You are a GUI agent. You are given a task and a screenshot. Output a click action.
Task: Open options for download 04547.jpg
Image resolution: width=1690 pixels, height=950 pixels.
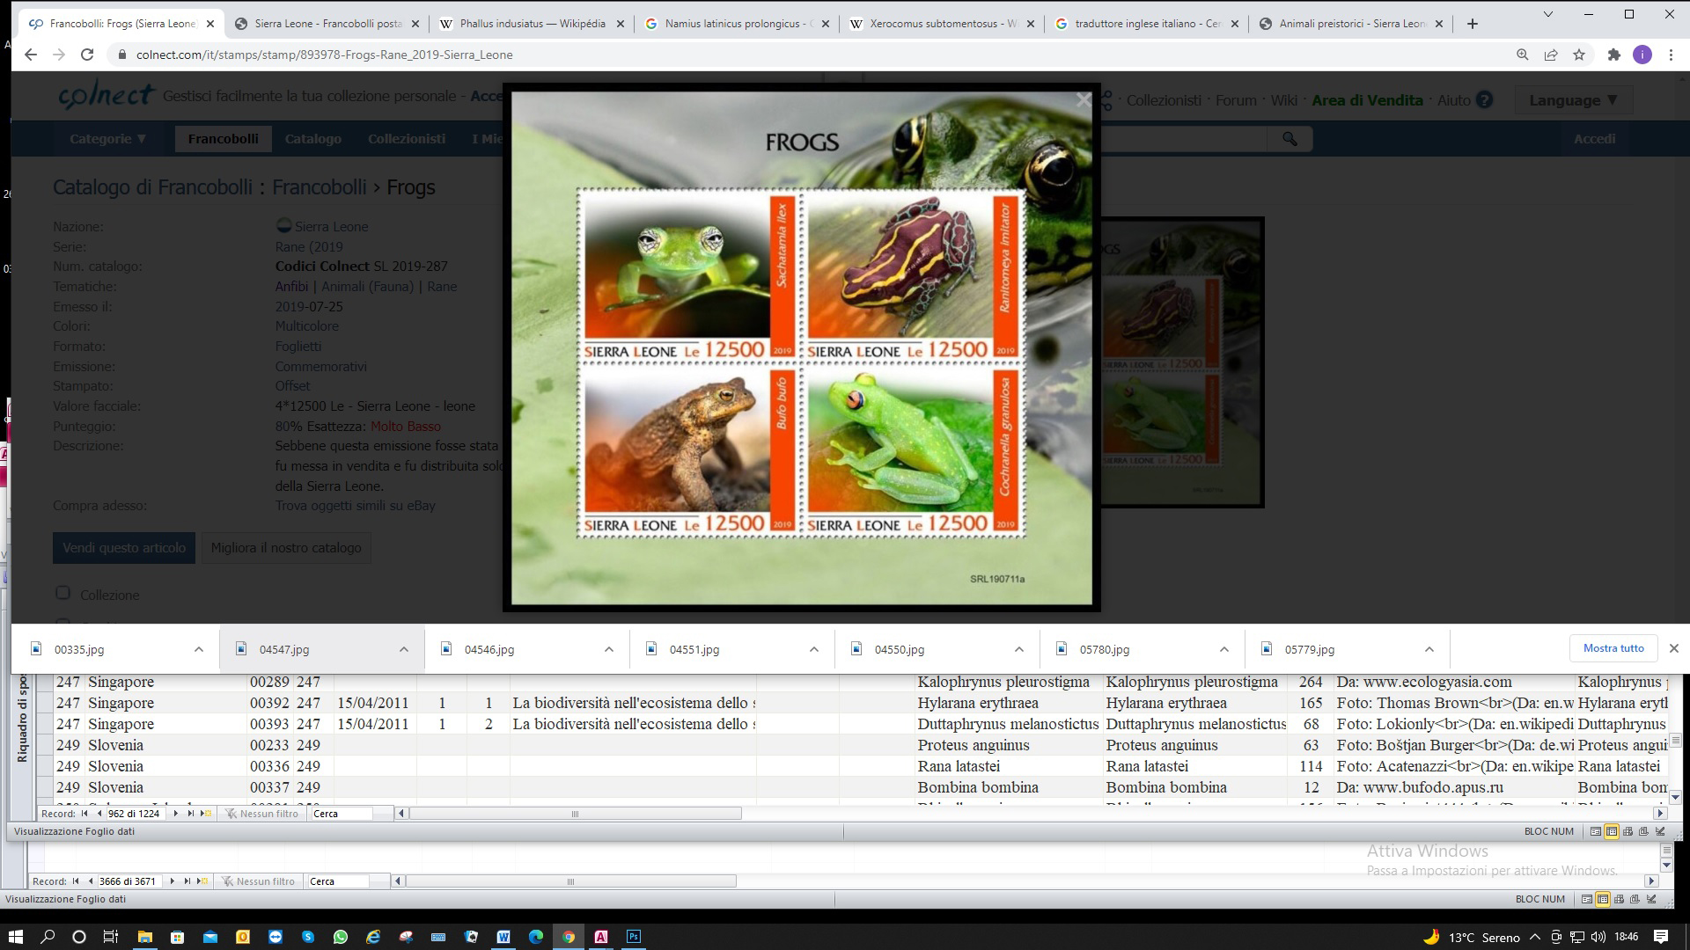[x=404, y=649]
